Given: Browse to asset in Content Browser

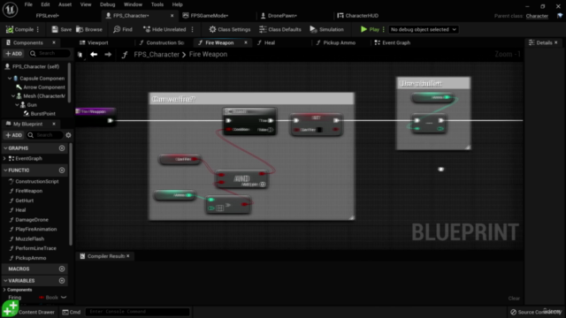Looking at the screenshot, I should [89, 29].
